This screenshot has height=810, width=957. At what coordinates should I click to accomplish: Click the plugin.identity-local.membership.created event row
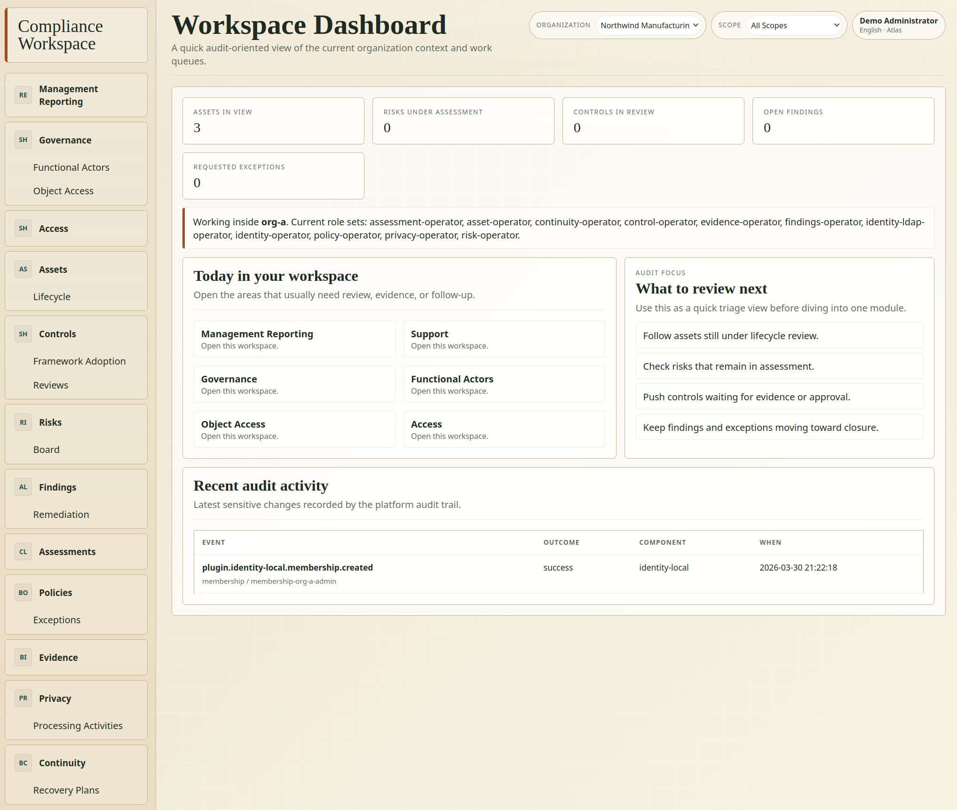pyautogui.click(x=558, y=574)
